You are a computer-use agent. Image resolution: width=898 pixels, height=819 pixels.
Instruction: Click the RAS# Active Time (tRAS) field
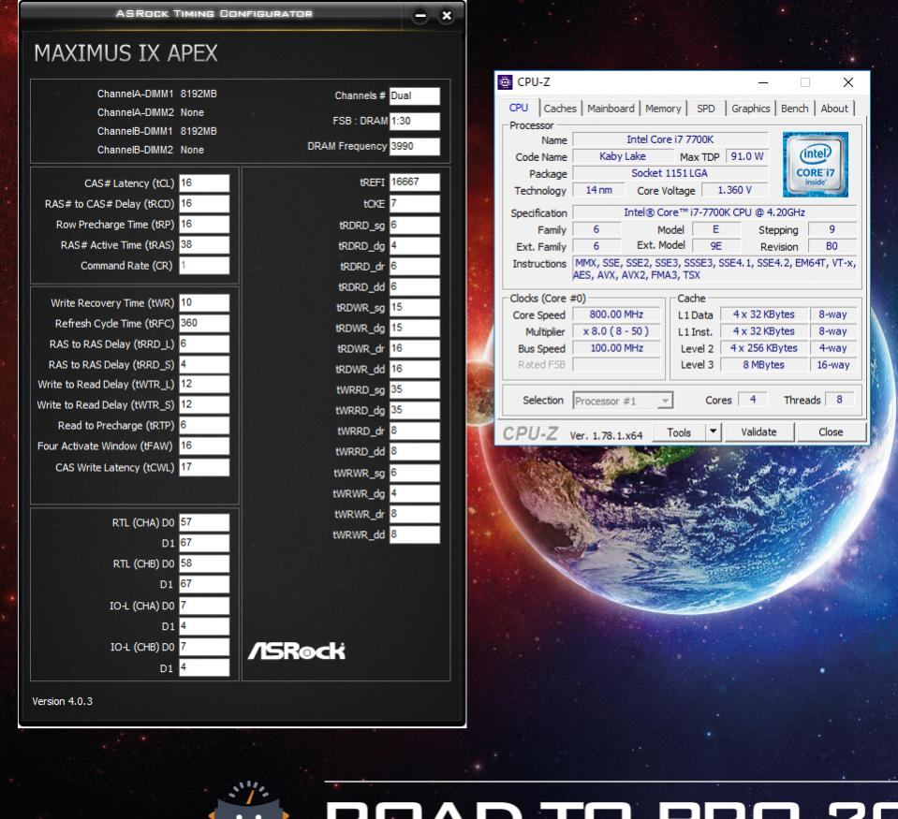tap(204, 245)
